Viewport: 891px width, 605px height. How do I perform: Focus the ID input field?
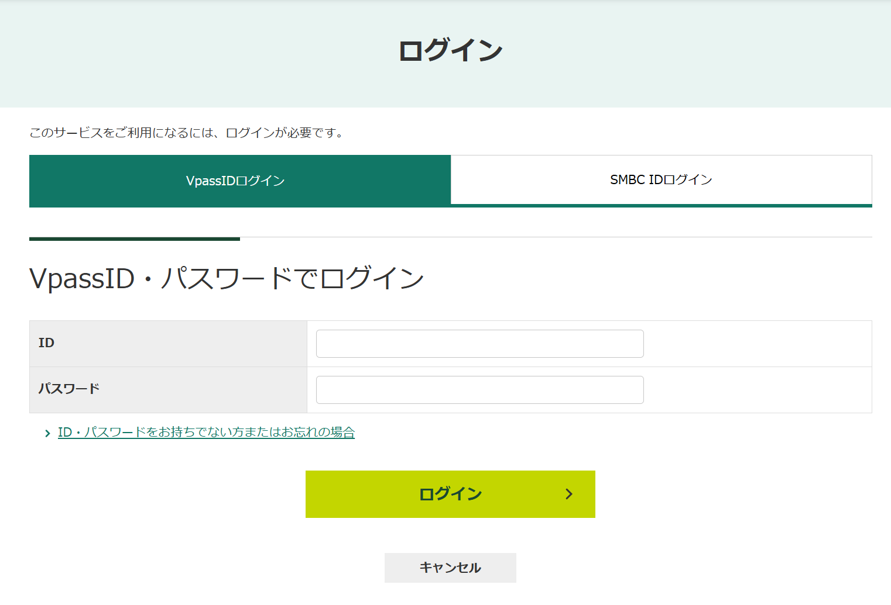coord(479,344)
